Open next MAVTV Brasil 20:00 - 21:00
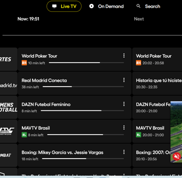The width and height of the screenshot is (182, 178). coord(151,131)
